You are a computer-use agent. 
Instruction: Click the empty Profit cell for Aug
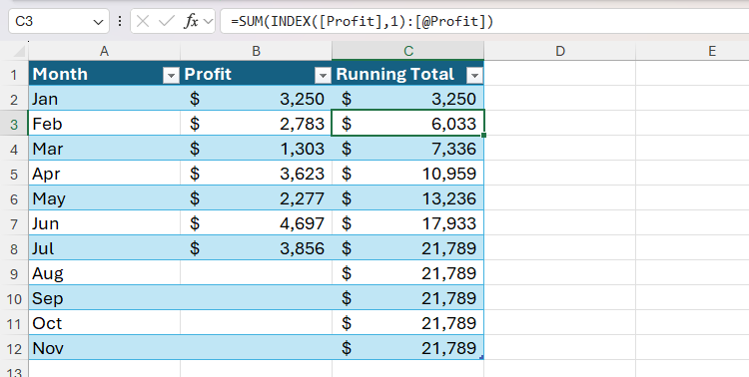pyautogui.click(x=256, y=272)
